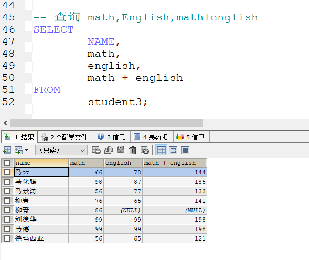The height and width of the screenshot is (260, 309).
Task: Click the export result set icon
Action: pyautogui.click(x=7, y=150)
